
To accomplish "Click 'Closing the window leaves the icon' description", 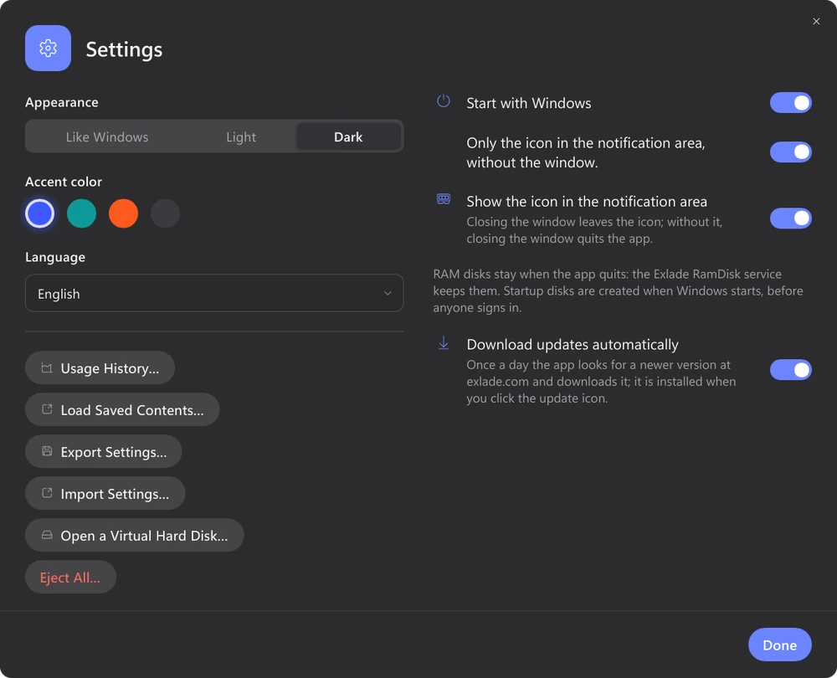I will (x=594, y=229).
